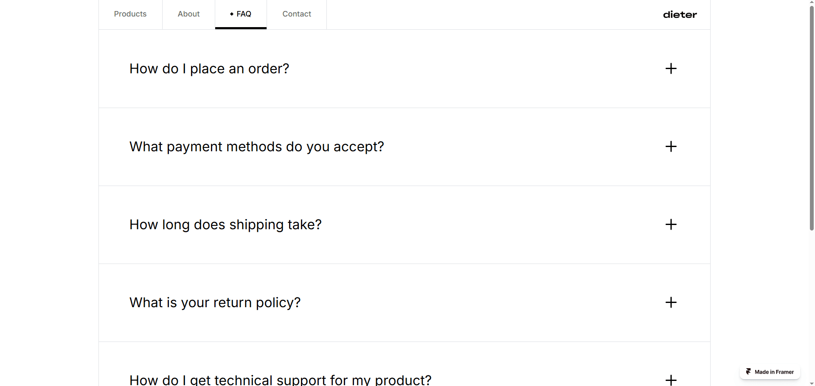Screen dimensions: 815x386
Task: Click the plus icon on the shipping time question
Action: pyautogui.click(x=671, y=225)
